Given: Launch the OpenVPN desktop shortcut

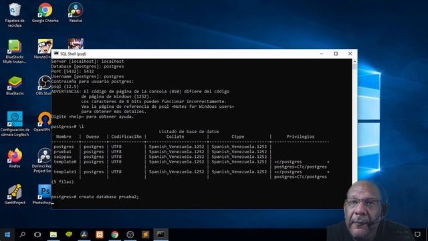Looking at the screenshot, I should click(x=43, y=122).
